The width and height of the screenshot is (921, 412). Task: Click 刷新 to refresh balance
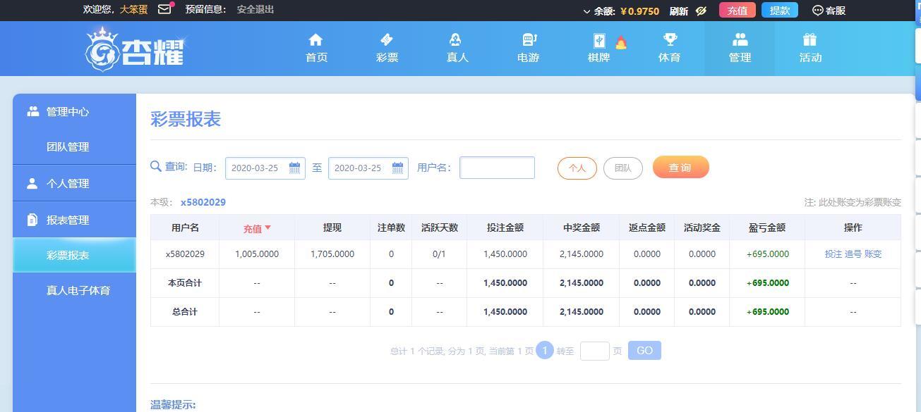pos(679,11)
